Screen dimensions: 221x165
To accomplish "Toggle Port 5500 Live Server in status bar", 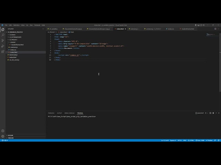I will point(200,140).
